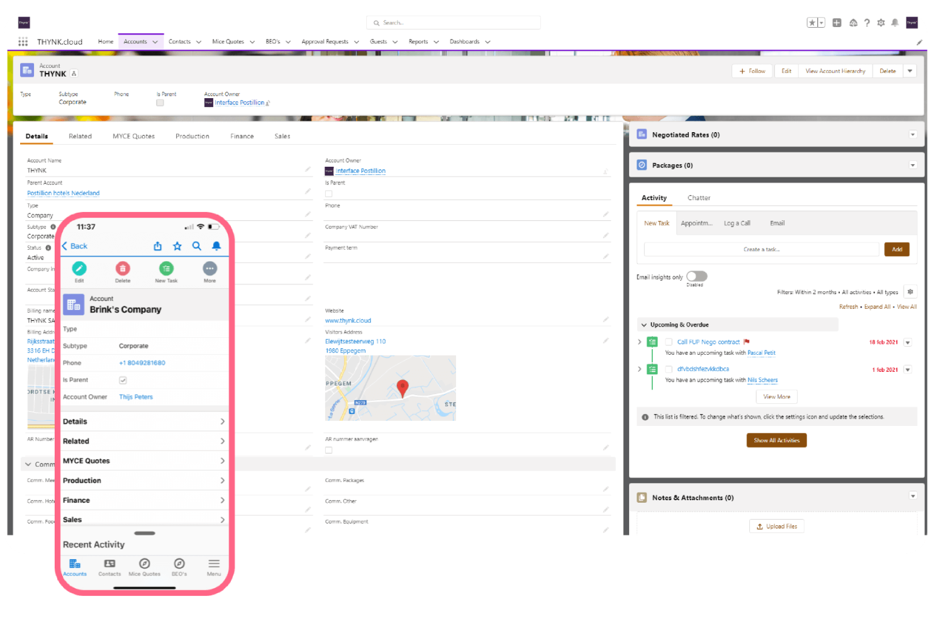Open the setup gear icon in header
The width and height of the screenshot is (931, 621).
[x=881, y=23]
